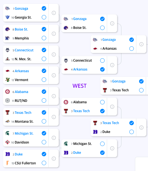
Task: Choose Connecticut over Arkansas in second round
Action: point(102,61)
